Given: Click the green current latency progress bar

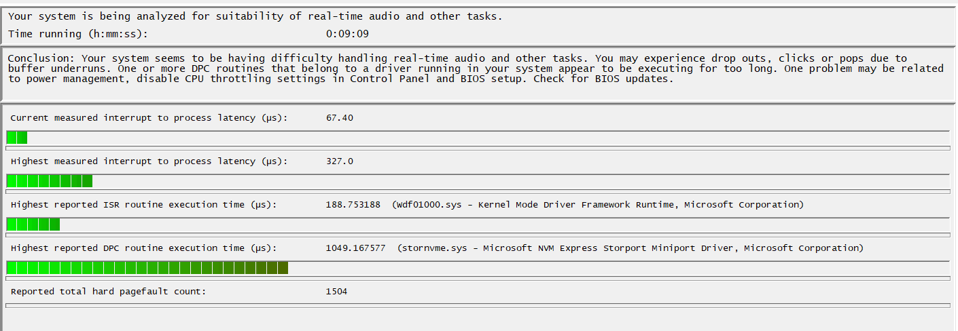Looking at the screenshot, I should tap(478, 138).
